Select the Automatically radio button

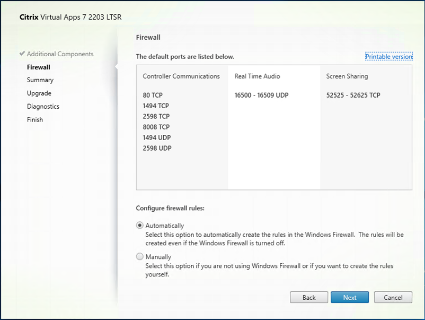tap(139, 226)
